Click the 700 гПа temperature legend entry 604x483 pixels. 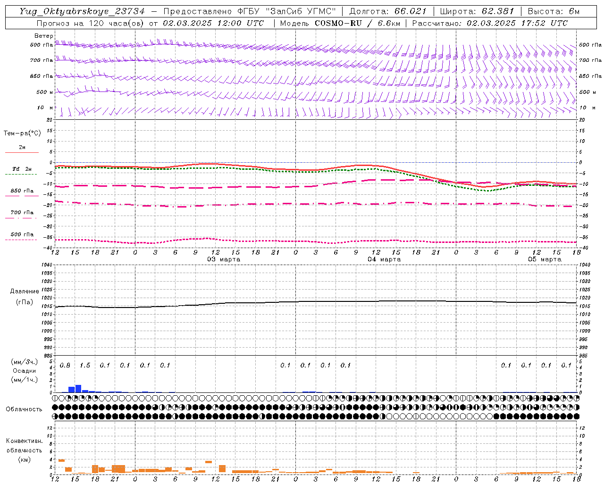(x=22, y=212)
